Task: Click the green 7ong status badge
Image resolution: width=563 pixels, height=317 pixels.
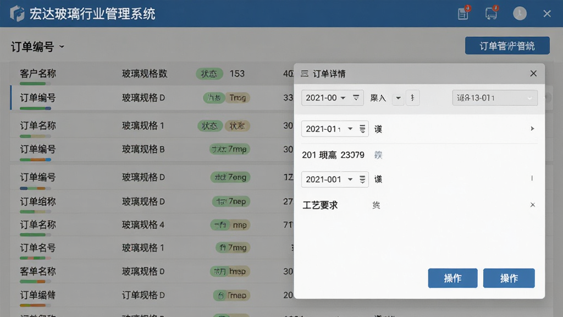Action: pyautogui.click(x=230, y=177)
